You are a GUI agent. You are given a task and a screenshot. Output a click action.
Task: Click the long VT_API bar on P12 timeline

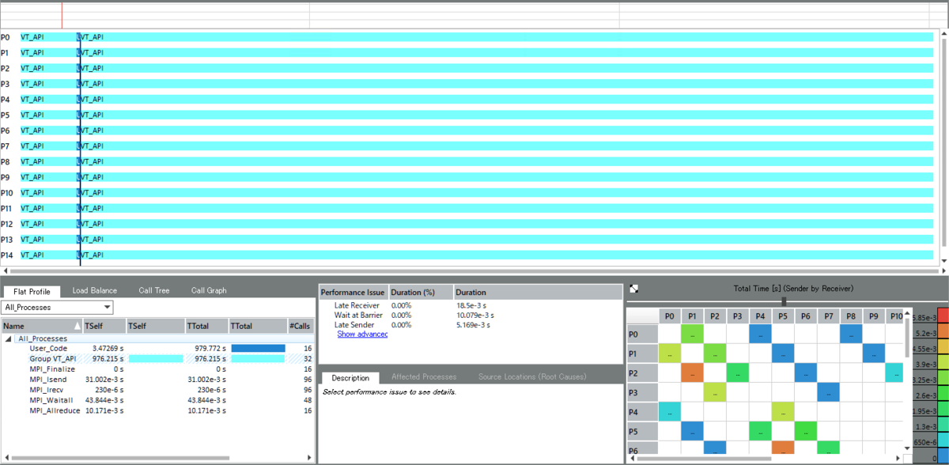pos(508,224)
